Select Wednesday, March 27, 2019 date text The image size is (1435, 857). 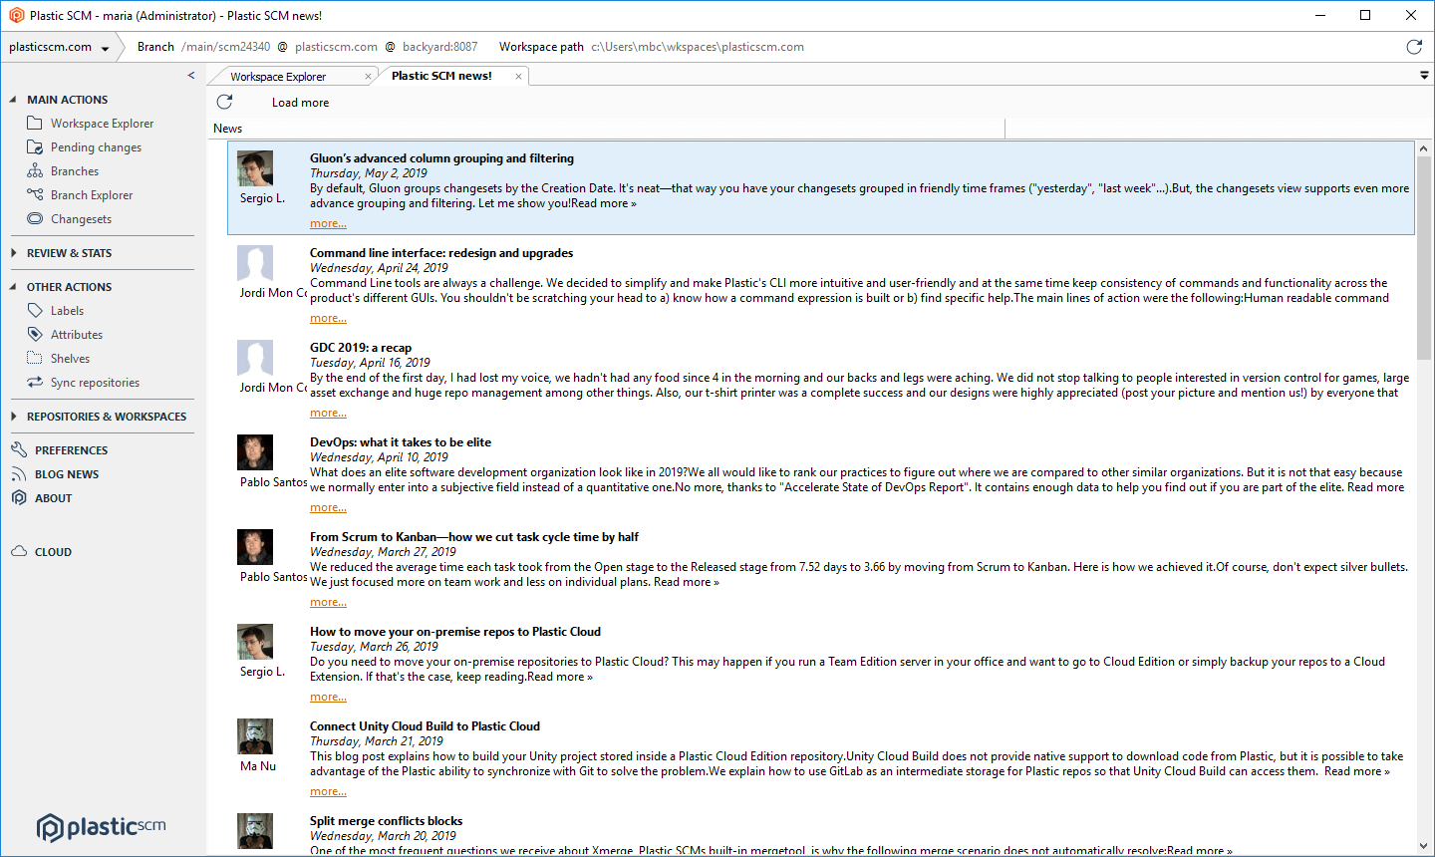(383, 552)
